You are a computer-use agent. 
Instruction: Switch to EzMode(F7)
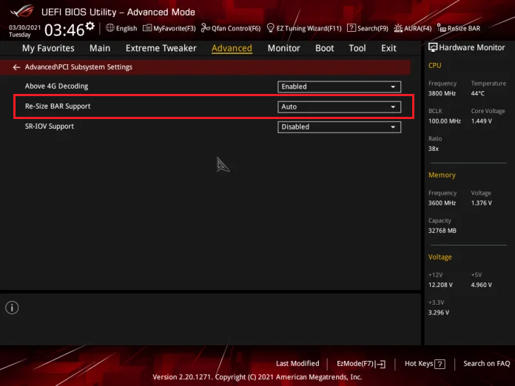[x=361, y=364]
